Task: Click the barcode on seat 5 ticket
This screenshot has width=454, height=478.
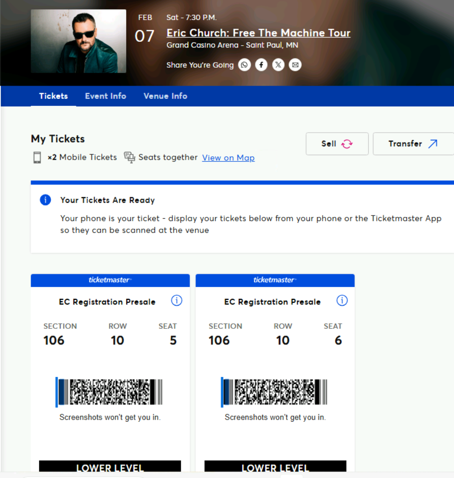Action: 109,392
